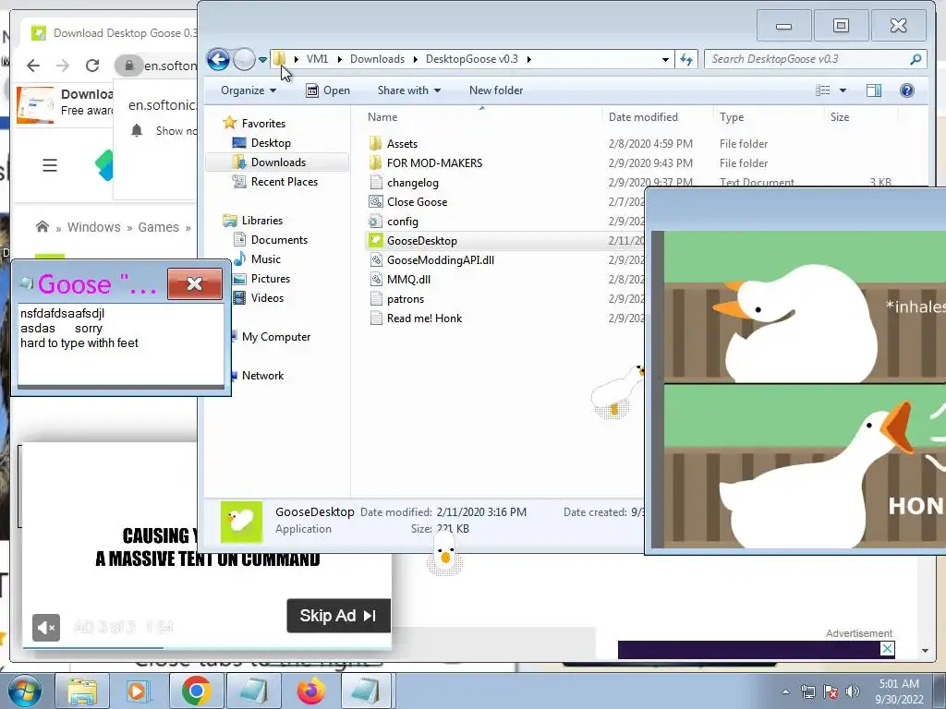Click the large GooseDesktop icon in details pane
The height and width of the screenshot is (709, 946).
241,522
